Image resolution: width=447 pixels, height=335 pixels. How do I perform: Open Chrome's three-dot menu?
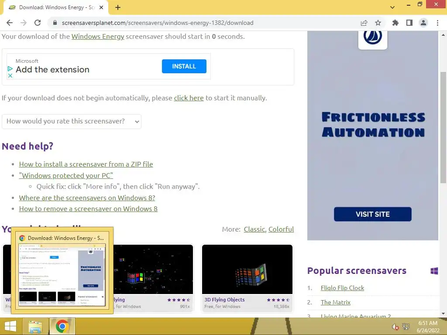click(437, 23)
